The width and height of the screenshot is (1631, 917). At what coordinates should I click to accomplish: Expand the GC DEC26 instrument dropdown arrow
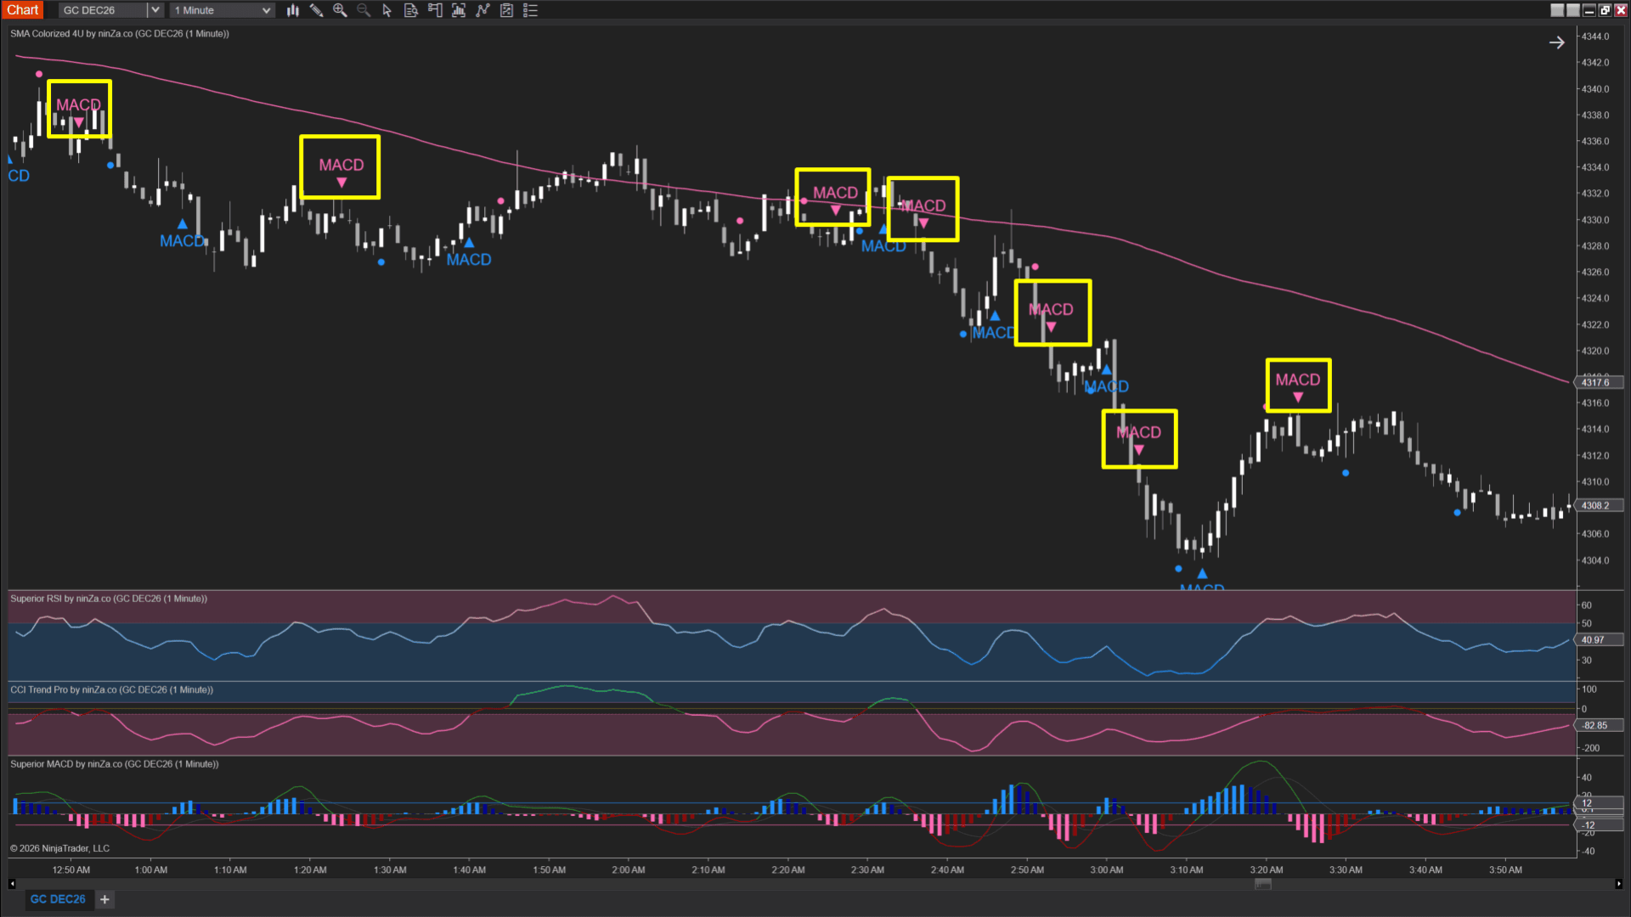click(155, 10)
